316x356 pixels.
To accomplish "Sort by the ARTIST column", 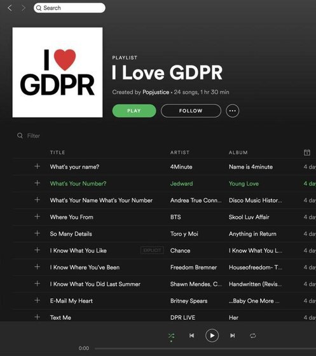I will click(180, 153).
